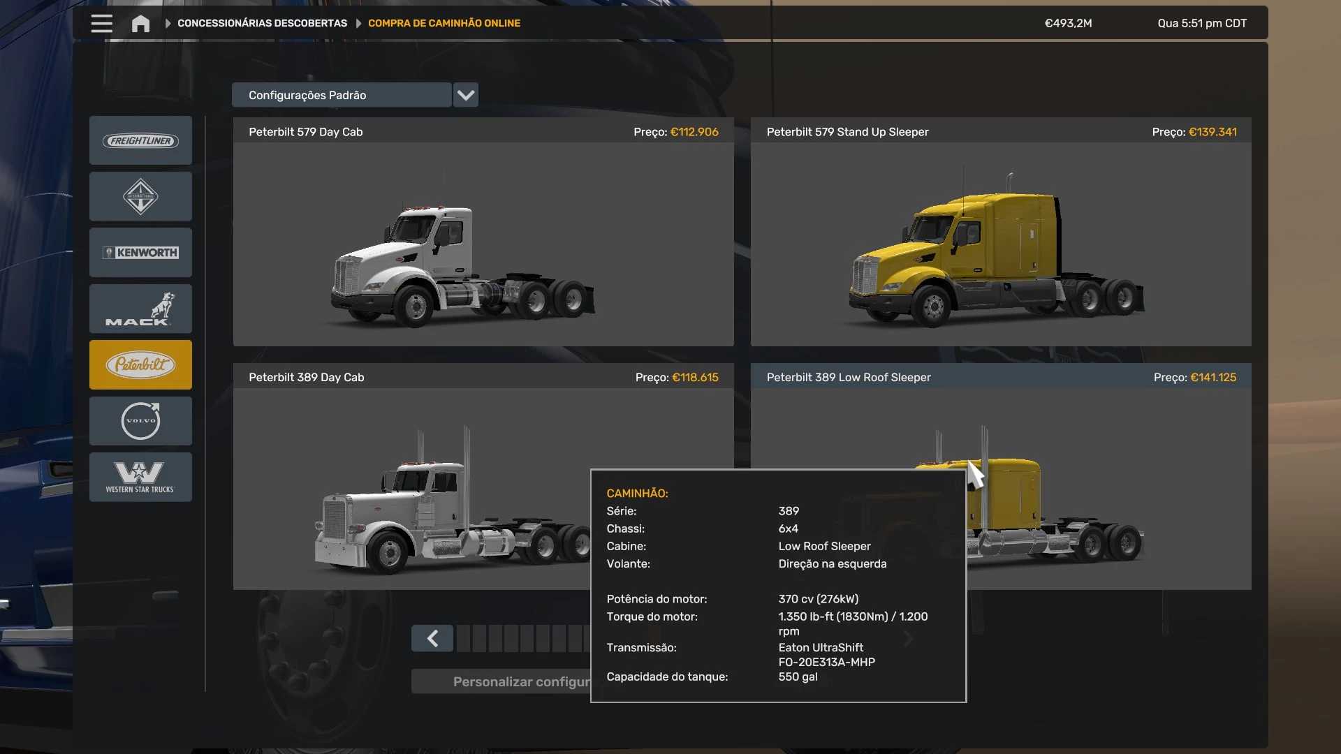Image resolution: width=1341 pixels, height=754 pixels.
Task: Open Concessionárias Descobertas breadcrumb
Action: point(262,23)
